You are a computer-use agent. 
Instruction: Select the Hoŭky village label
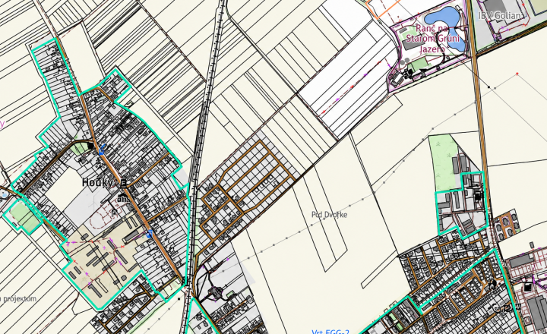[x=97, y=182]
